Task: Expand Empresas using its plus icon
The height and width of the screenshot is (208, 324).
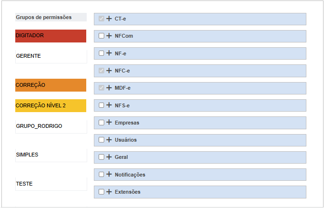Action: pyautogui.click(x=109, y=123)
